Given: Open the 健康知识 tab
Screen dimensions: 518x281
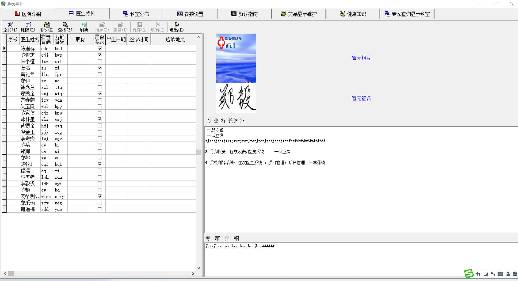Looking at the screenshot, I should (353, 14).
